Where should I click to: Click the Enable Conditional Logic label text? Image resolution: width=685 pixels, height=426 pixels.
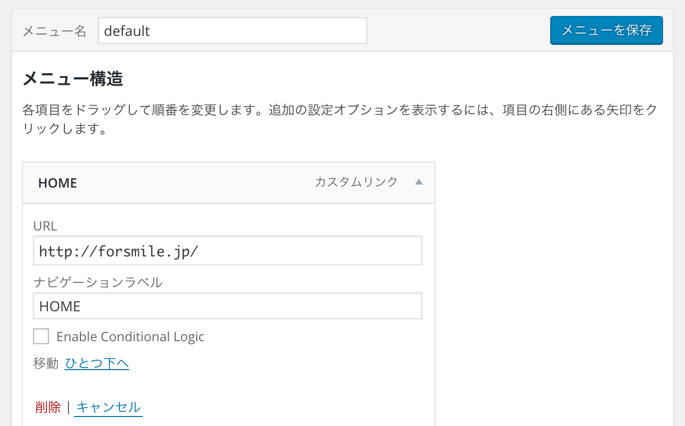(130, 337)
